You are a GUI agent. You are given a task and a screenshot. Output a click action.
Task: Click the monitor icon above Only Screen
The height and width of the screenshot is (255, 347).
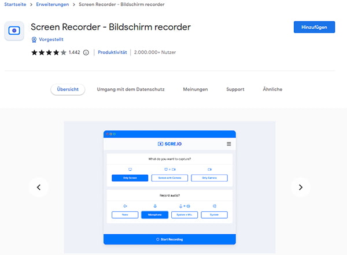click(130, 170)
